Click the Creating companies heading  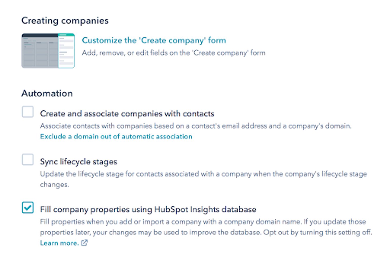[65, 20]
